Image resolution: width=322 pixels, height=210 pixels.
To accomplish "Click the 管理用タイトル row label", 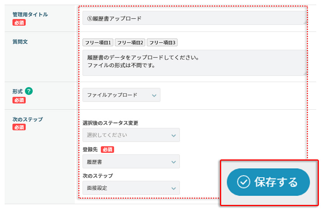I will coord(30,14).
